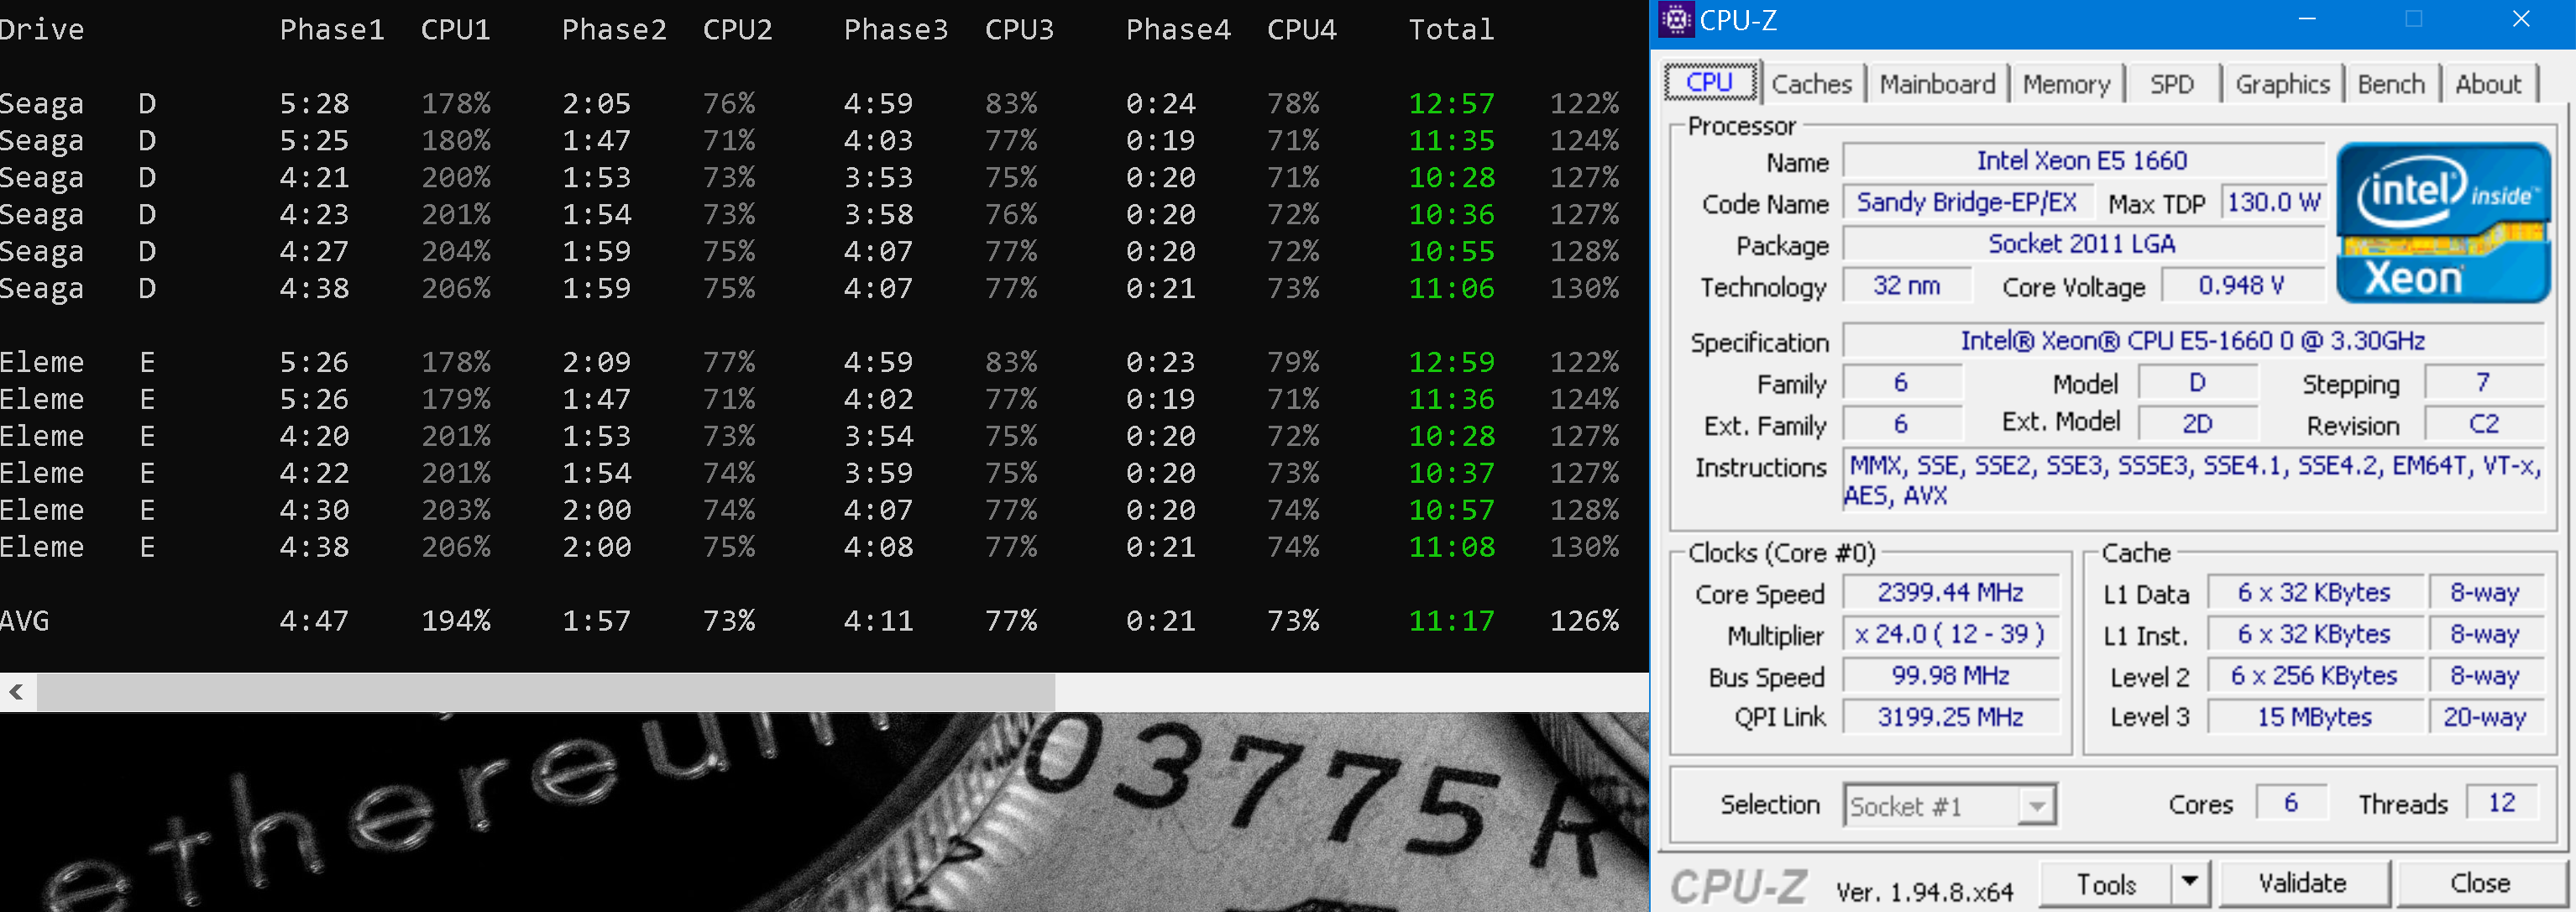Click the Max TDP value 130.0 W
Screen dimensions: 2576x912
2272,202
